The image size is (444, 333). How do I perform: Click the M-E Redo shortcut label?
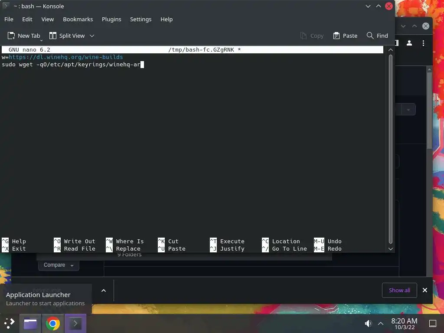click(x=328, y=248)
